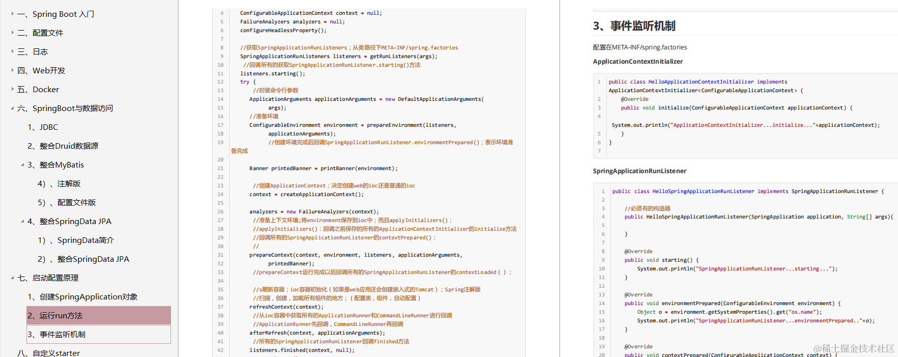Open 2）、整合SpringData JPA outline sub-entry
The width and height of the screenshot is (898, 357).
pyautogui.click(x=83, y=259)
